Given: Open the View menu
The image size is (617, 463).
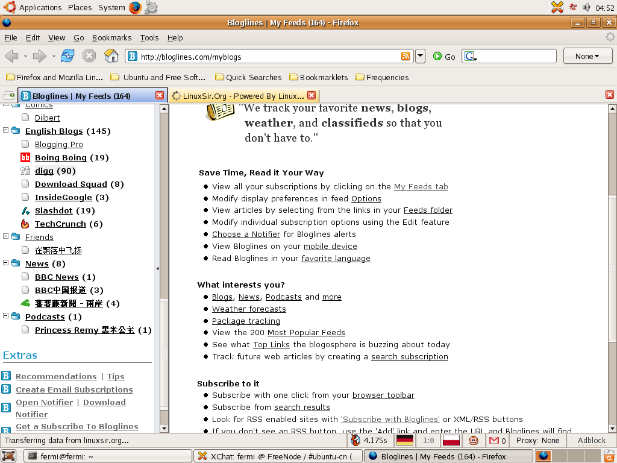Looking at the screenshot, I should click(x=57, y=38).
